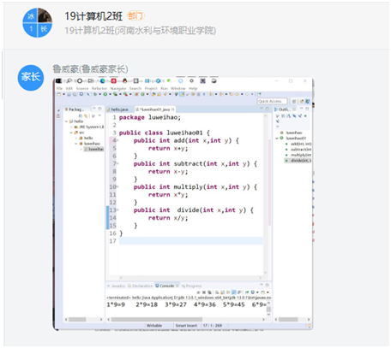The height and width of the screenshot is (348, 391).
Task: Click the tip light bulb in status bar
Action: [x=309, y=326]
